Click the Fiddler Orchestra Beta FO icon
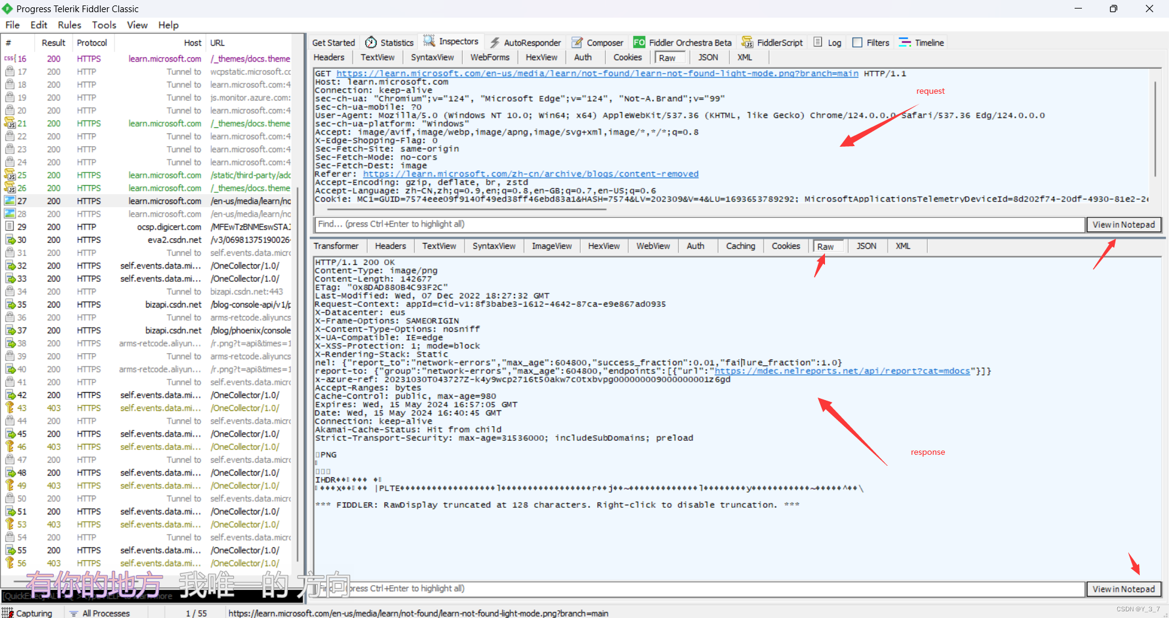Image resolution: width=1169 pixels, height=618 pixels. tap(639, 42)
